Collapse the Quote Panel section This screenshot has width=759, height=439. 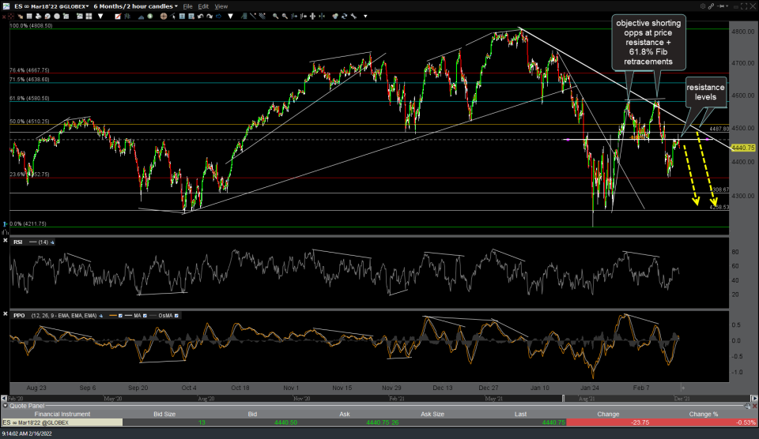6,406
